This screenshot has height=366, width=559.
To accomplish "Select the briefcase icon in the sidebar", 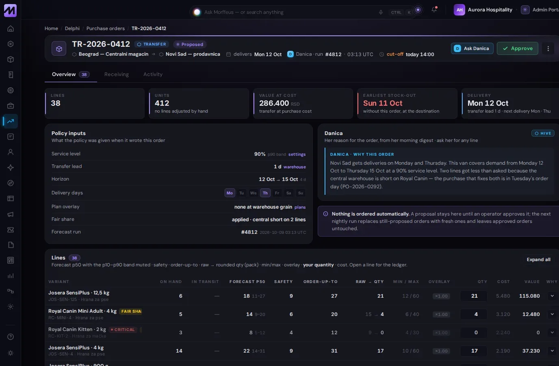I will click(11, 106).
